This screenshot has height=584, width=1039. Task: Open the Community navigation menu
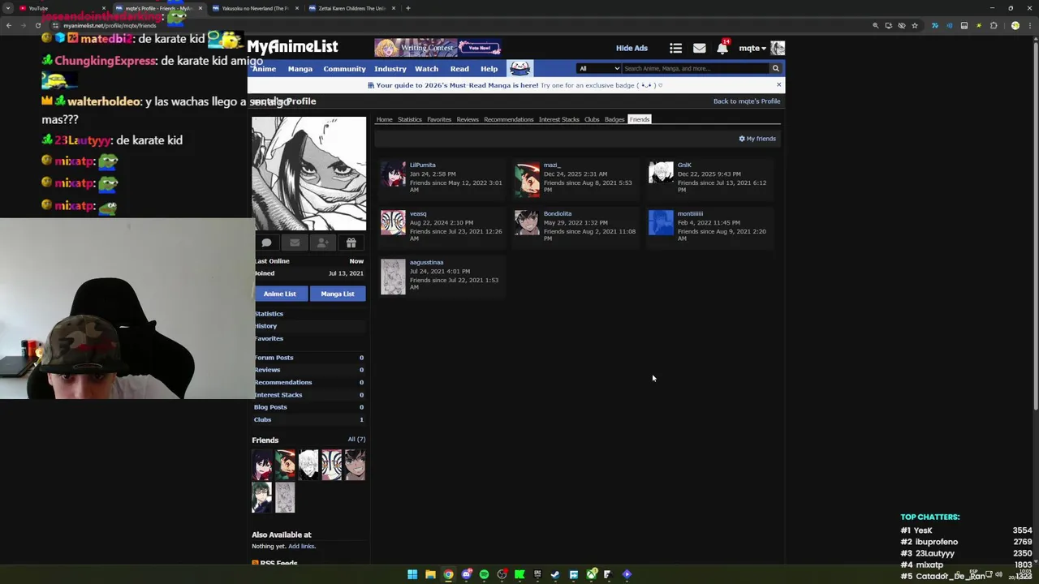click(344, 69)
